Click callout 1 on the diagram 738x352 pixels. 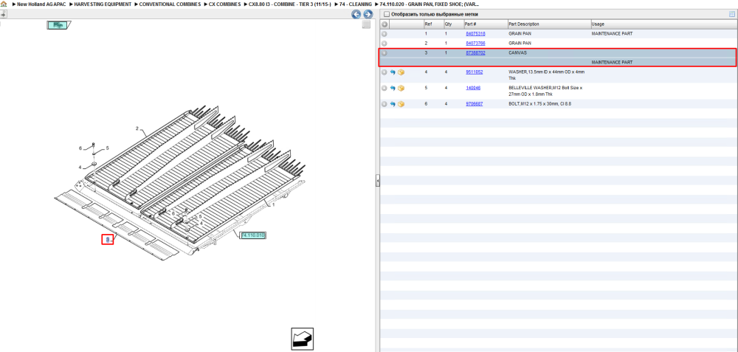pyautogui.click(x=274, y=204)
